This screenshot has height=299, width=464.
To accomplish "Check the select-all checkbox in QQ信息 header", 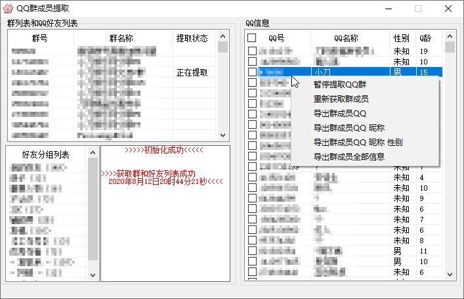I will pos(252,38).
